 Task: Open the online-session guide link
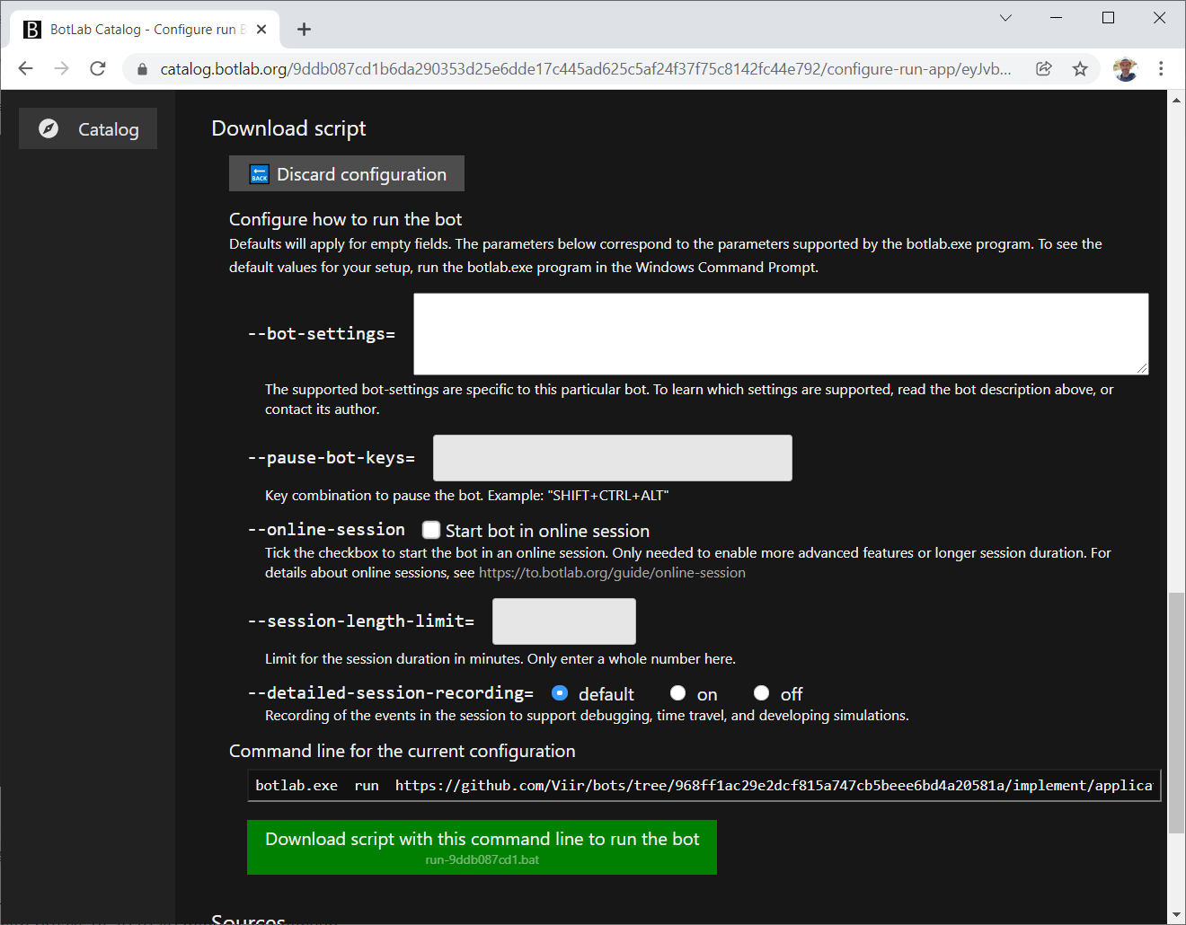pos(612,572)
